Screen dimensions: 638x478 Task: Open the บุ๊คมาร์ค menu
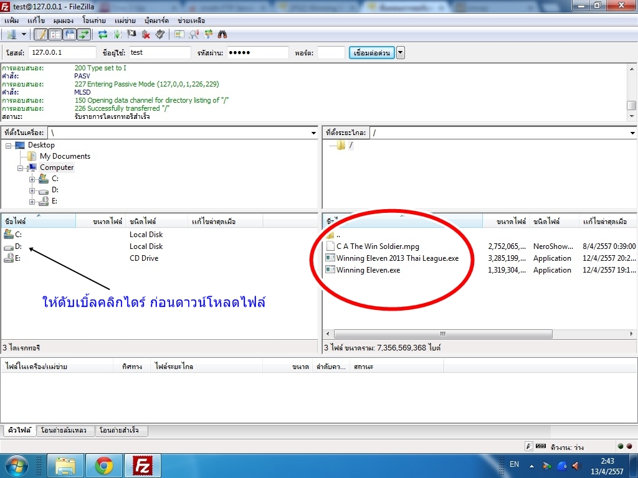(x=156, y=21)
